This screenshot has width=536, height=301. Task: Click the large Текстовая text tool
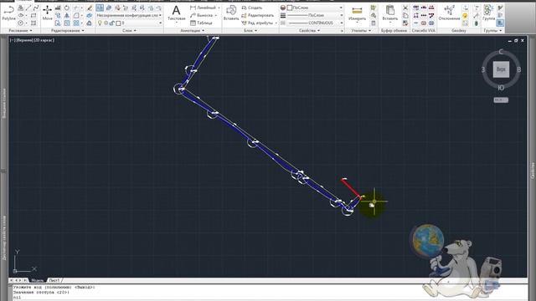[x=177, y=13]
